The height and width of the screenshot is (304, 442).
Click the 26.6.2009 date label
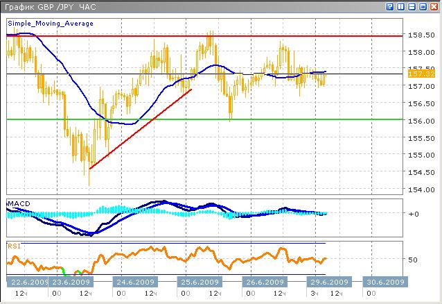pos(263,282)
